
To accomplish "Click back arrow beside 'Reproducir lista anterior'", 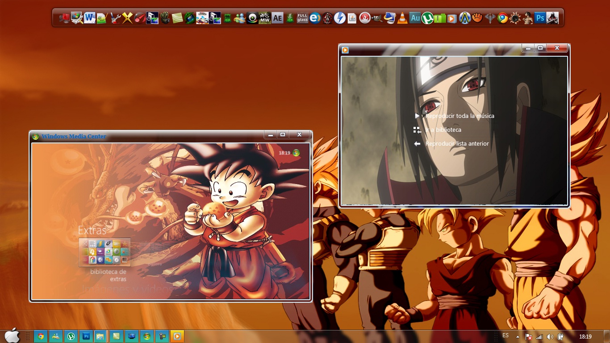I will pyautogui.click(x=417, y=143).
